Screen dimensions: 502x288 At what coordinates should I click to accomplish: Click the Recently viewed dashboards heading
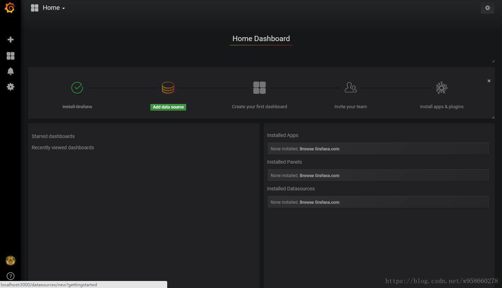pyautogui.click(x=63, y=148)
